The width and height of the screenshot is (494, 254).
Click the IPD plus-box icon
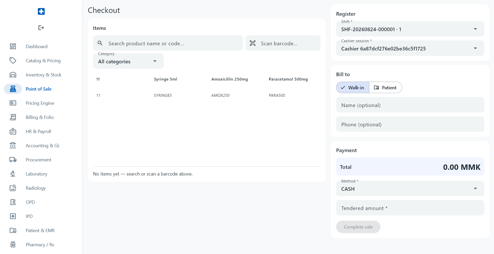13,216
